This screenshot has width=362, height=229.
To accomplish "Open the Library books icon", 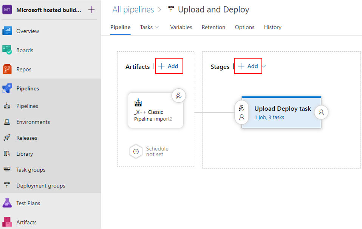I will pyautogui.click(x=7, y=153).
